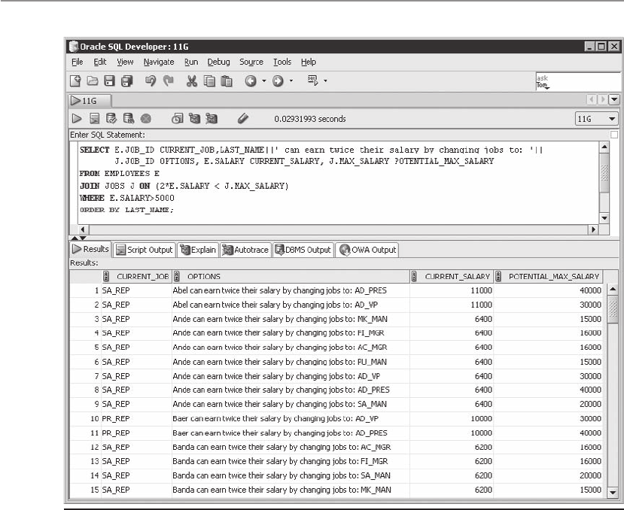The width and height of the screenshot is (624, 510).
Task: Select the 'Baer ... AD_VP' options cell
Action: 291,418
